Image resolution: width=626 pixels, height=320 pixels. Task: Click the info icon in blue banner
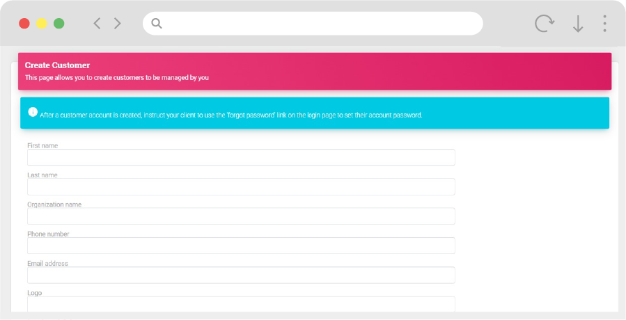coord(33,112)
